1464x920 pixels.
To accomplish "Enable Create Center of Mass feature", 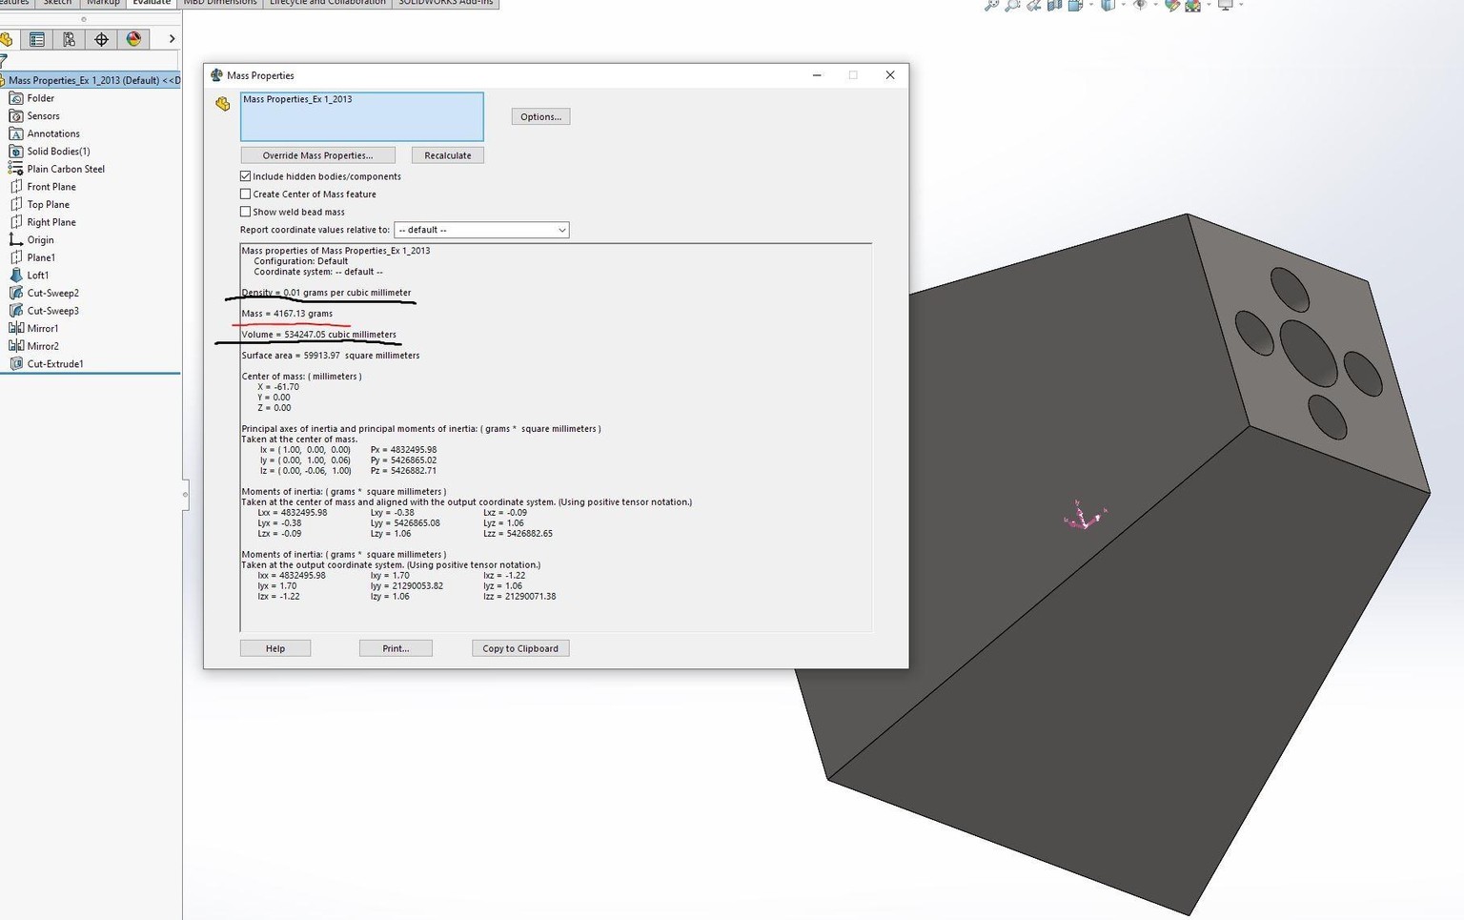I will (246, 194).
